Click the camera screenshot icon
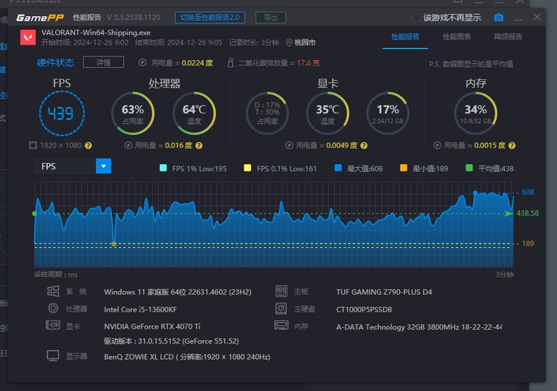Viewport: 557px width, 391px height. (x=498, y=17)
